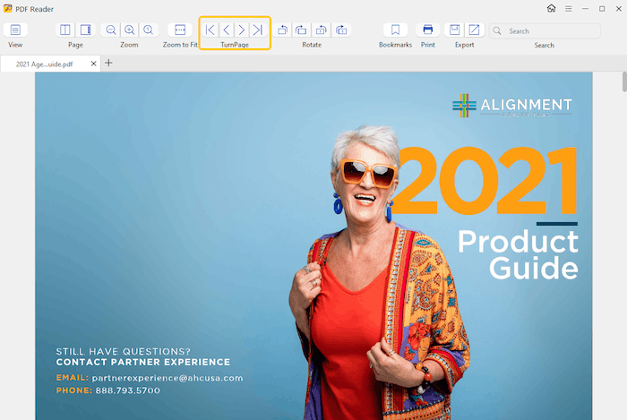
Task: Close the 2021 Age...uide.pdf tab
Action: point(93,64)
